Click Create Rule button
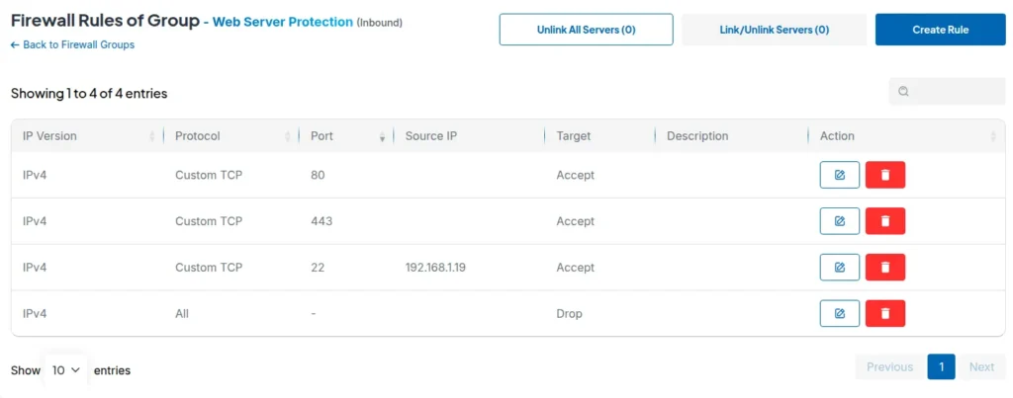The width and height of the screenshot is (1013, 398). (x=940, y=30)
